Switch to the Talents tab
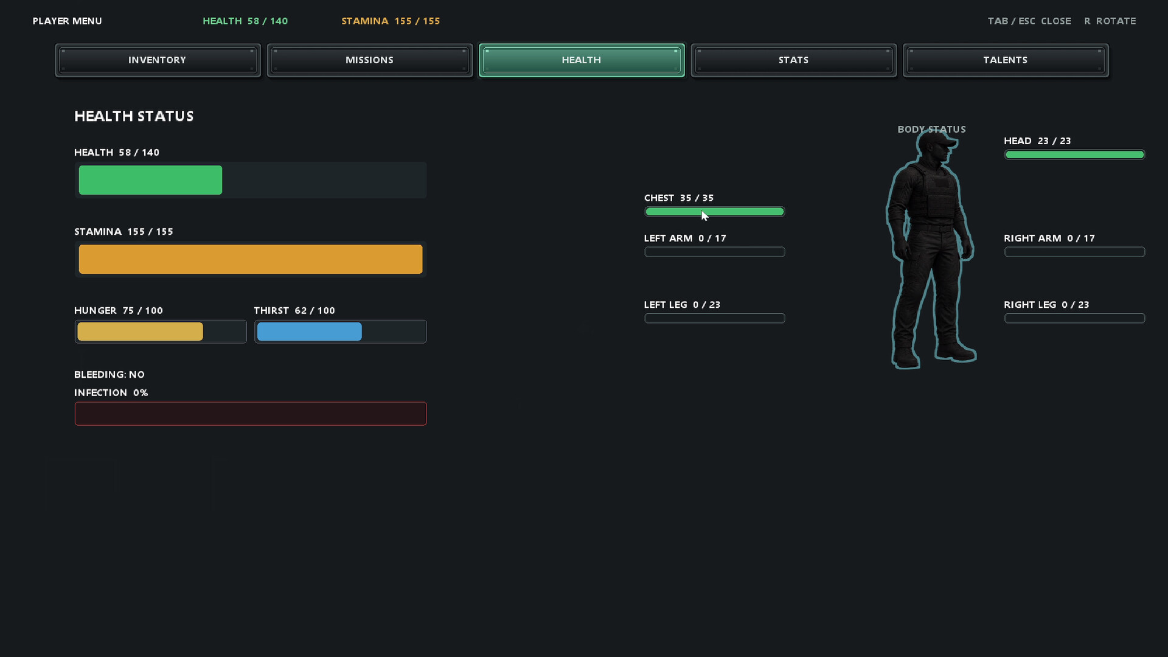Screen dimensions: 1168x657 [x=1006, y=60]
